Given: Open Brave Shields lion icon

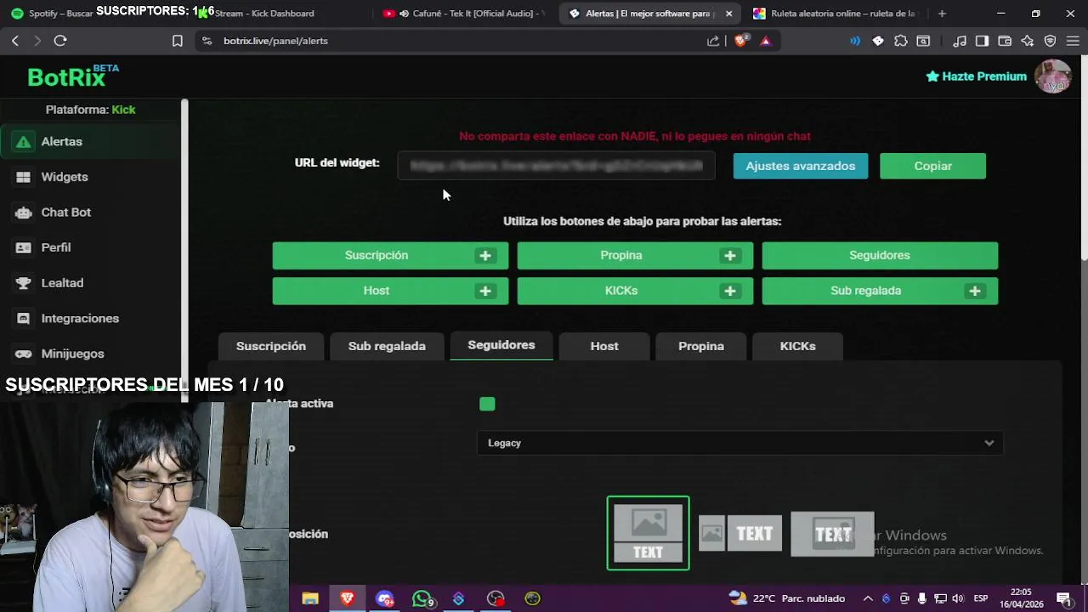Looking at the screenshot, I should (741, 41).
